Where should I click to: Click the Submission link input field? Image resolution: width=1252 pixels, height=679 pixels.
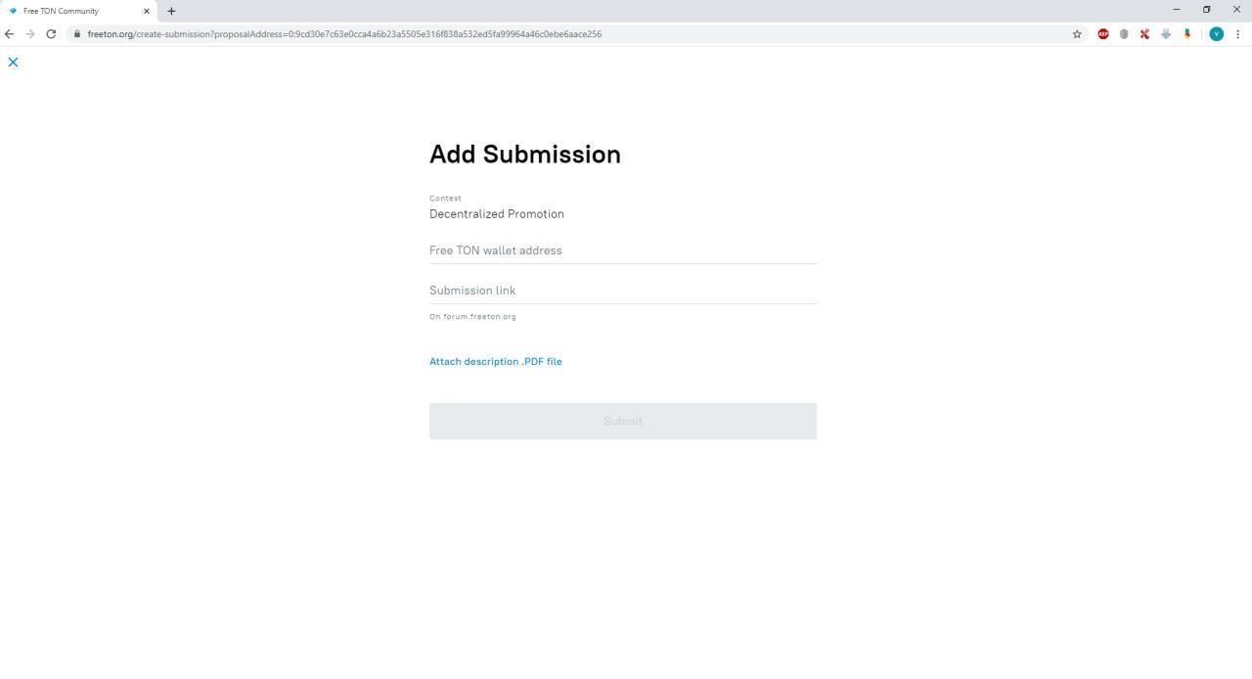pos(622,291)
